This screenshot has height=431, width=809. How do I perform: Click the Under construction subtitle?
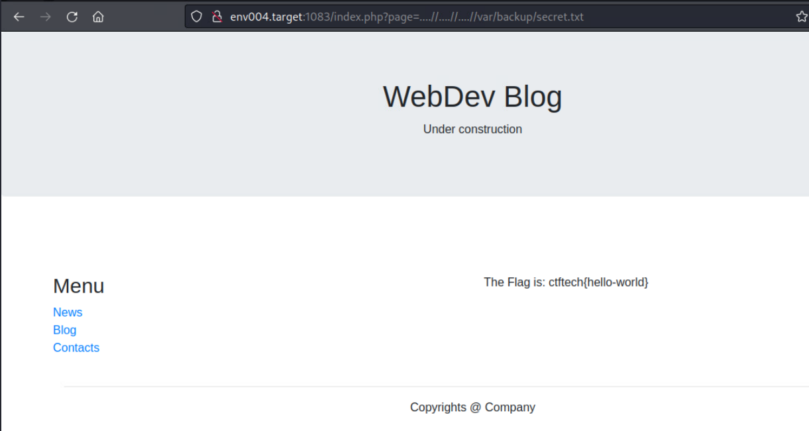pyautogui.click(x=472, y=129)
